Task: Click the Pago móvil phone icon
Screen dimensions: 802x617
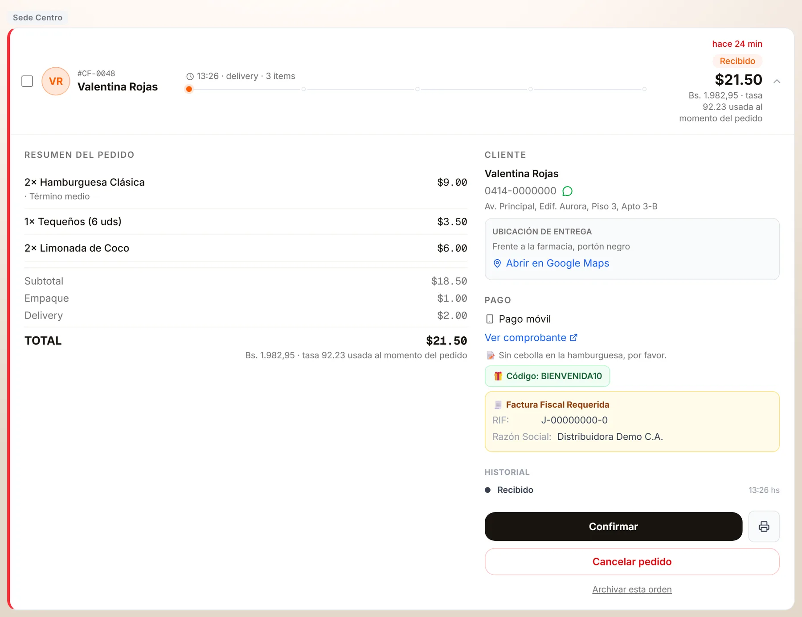Action: 490,319
